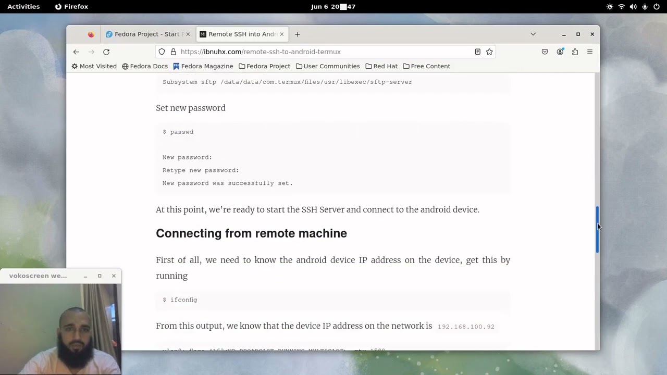Go back to the previous page

[x=76, y=52]
